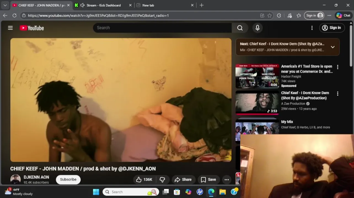Open more actions ellipsis below video
Viewport: 354px width, 198px height.
tap(227, 180)
